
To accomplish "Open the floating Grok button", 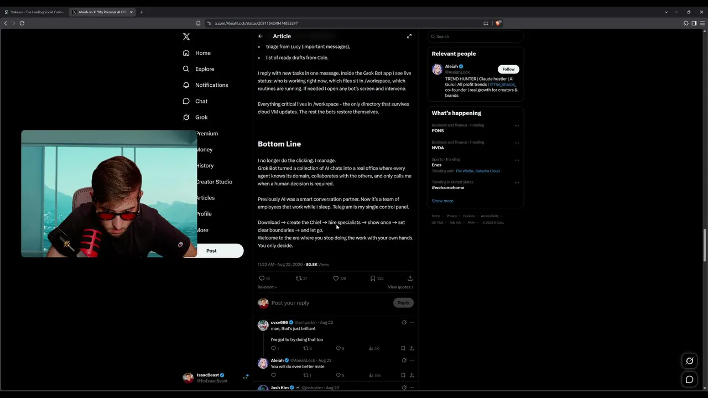I will tap(689, 361).
